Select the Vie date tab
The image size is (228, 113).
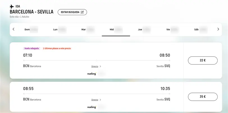coord(172,29)
